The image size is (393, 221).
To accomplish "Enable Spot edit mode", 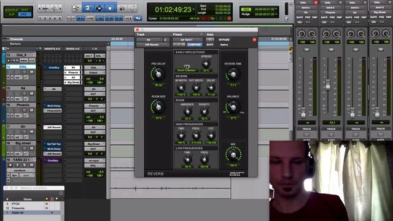I will [x=25, y=10].
